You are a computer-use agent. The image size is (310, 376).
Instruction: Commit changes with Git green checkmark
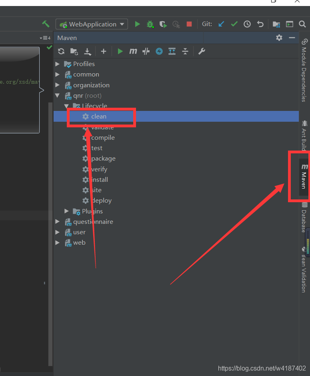[234, 24]
